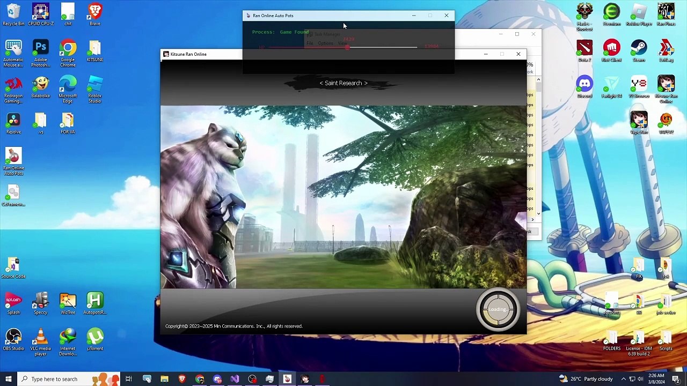The width and height of the screenshot is (687, 386).
Task: Open the notification center icon
Action: click(x=676, y=379)
